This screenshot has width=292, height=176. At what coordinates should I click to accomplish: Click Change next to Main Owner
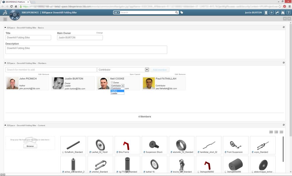[100, 33]
